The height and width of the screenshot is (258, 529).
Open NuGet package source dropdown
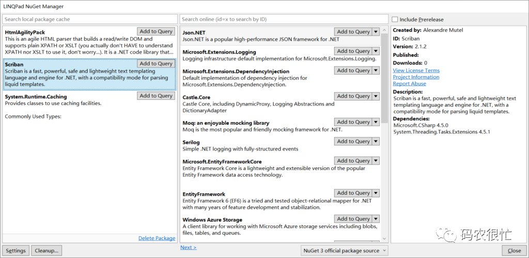coord(345,251)
